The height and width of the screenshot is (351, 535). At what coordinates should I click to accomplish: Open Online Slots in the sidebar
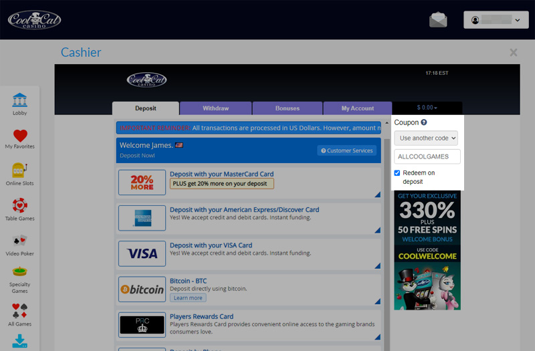(x=20, y=174)
